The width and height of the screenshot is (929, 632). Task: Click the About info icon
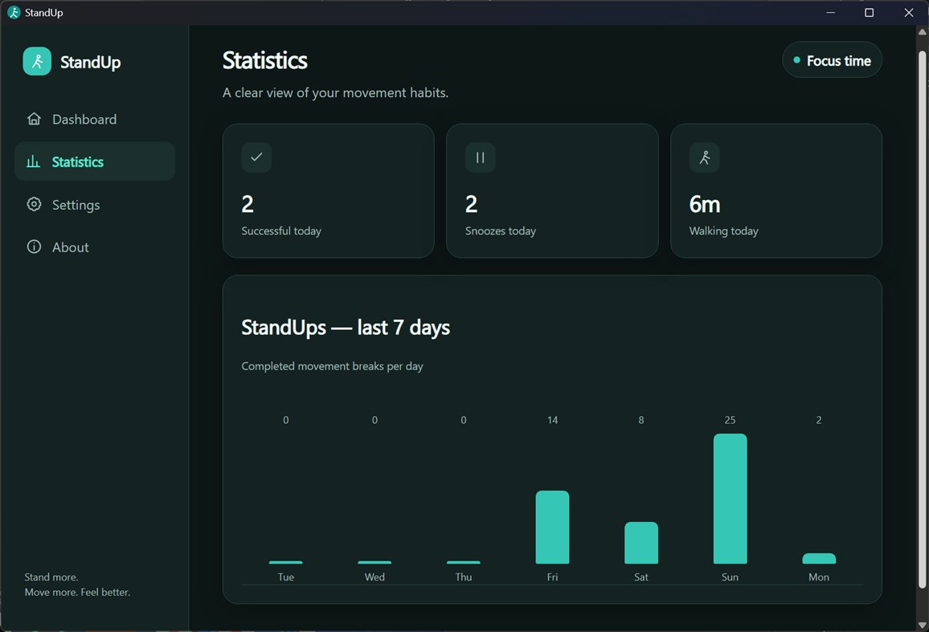tap(34, 247)
